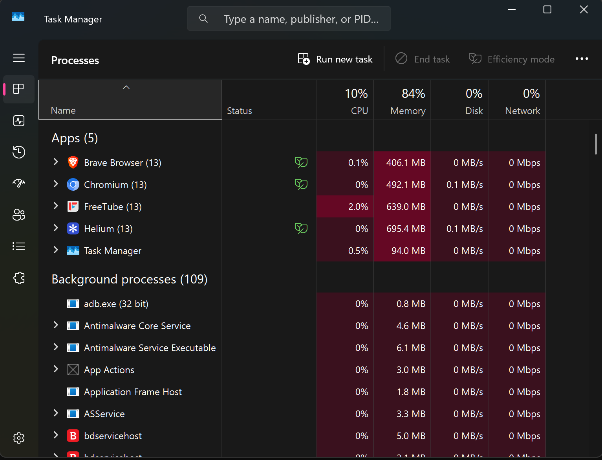The height and width of the screenshot is (460, 602).
Task: Open Task Manager settings gear
Action: click(x=19, y=438)
